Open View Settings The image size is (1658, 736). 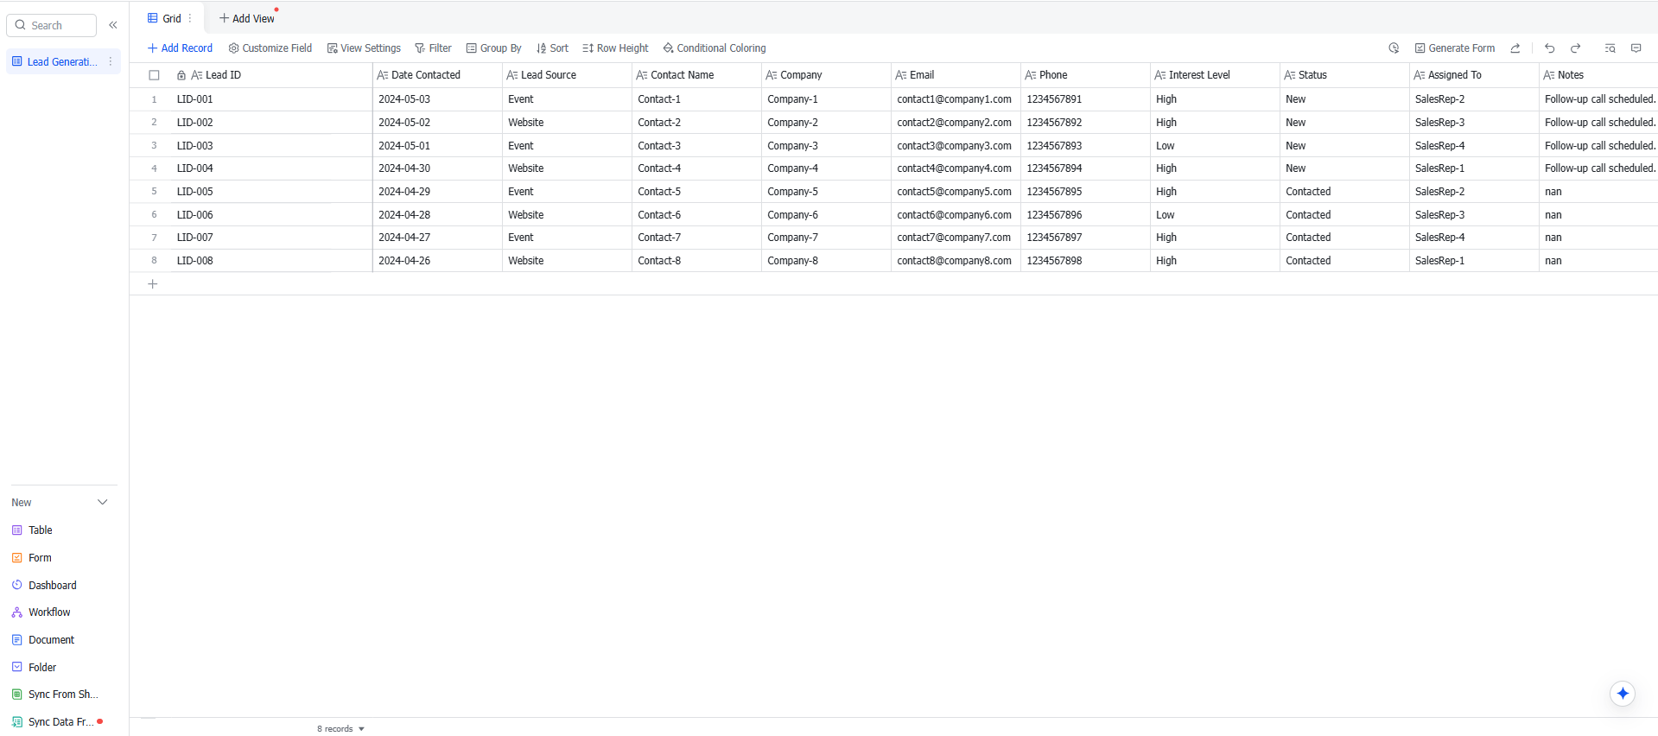click(364, 48)
